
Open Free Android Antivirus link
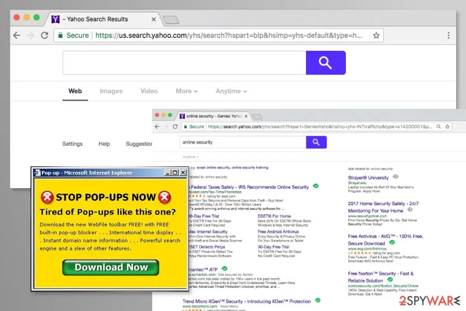pos(278,232)
